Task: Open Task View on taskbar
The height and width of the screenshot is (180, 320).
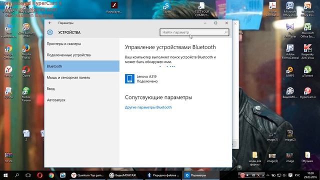Action: coord(28,175)
